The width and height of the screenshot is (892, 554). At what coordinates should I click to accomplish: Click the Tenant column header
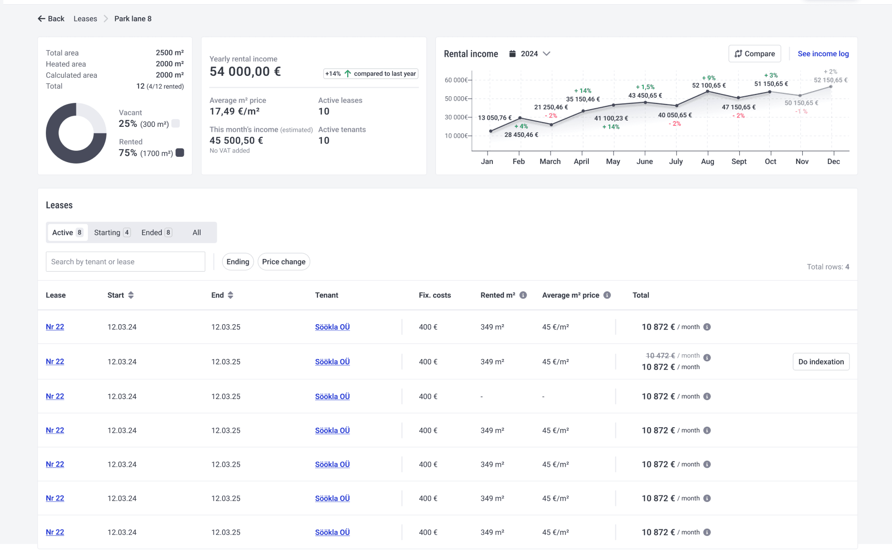point(327,295)
